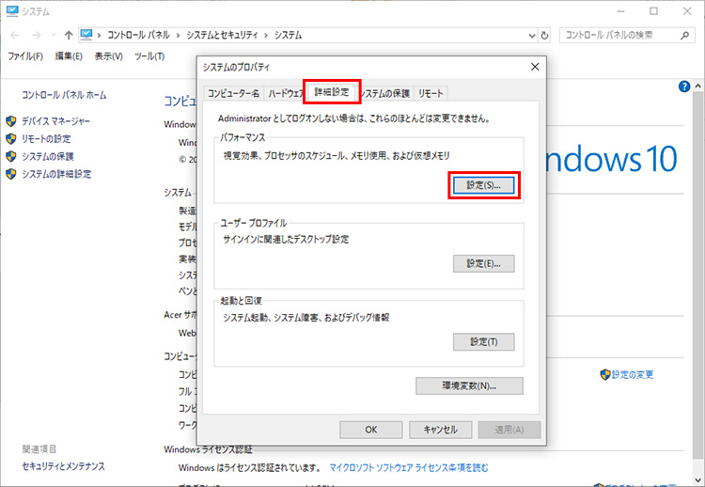705x487 pixels.
Task: Open the ファイル(F) menu
Action: (x=25, y=56)
